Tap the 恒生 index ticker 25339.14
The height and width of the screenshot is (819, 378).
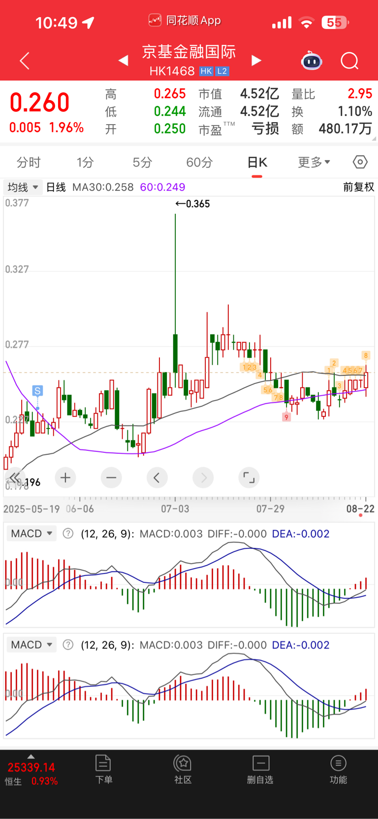pyautogui.click(x=31, y=767)
